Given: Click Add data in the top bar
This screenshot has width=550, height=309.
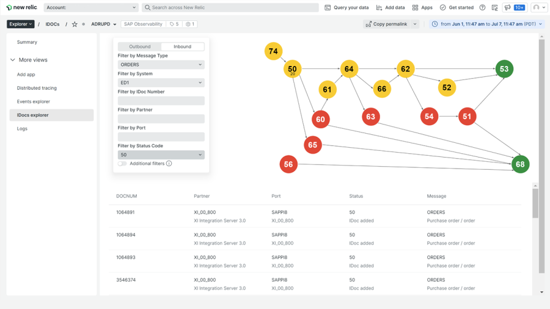Looking at the screenshot, I should [391, 7].
